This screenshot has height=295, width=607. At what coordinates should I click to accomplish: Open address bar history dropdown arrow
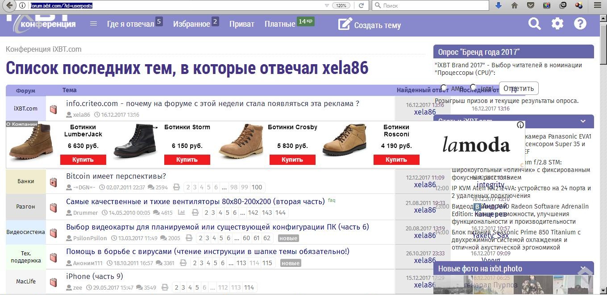point(327,6)
